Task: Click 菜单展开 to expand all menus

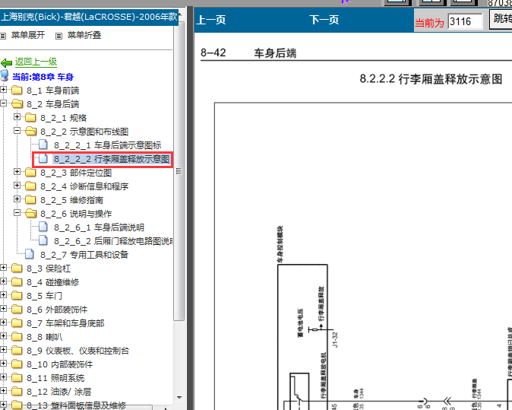Action: click(x=28, y=35)
